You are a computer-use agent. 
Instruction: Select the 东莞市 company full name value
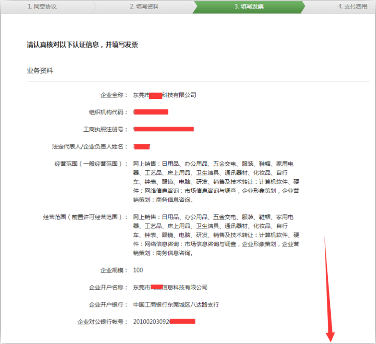click(x=164, y=95)
